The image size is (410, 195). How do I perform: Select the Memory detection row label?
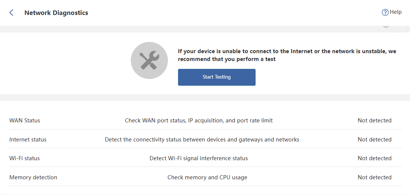(33, 177)
